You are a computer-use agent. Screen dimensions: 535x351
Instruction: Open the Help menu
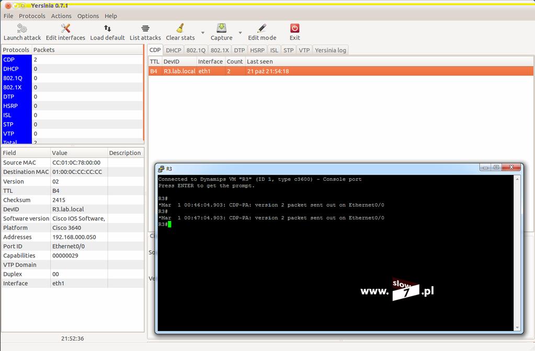110,16
